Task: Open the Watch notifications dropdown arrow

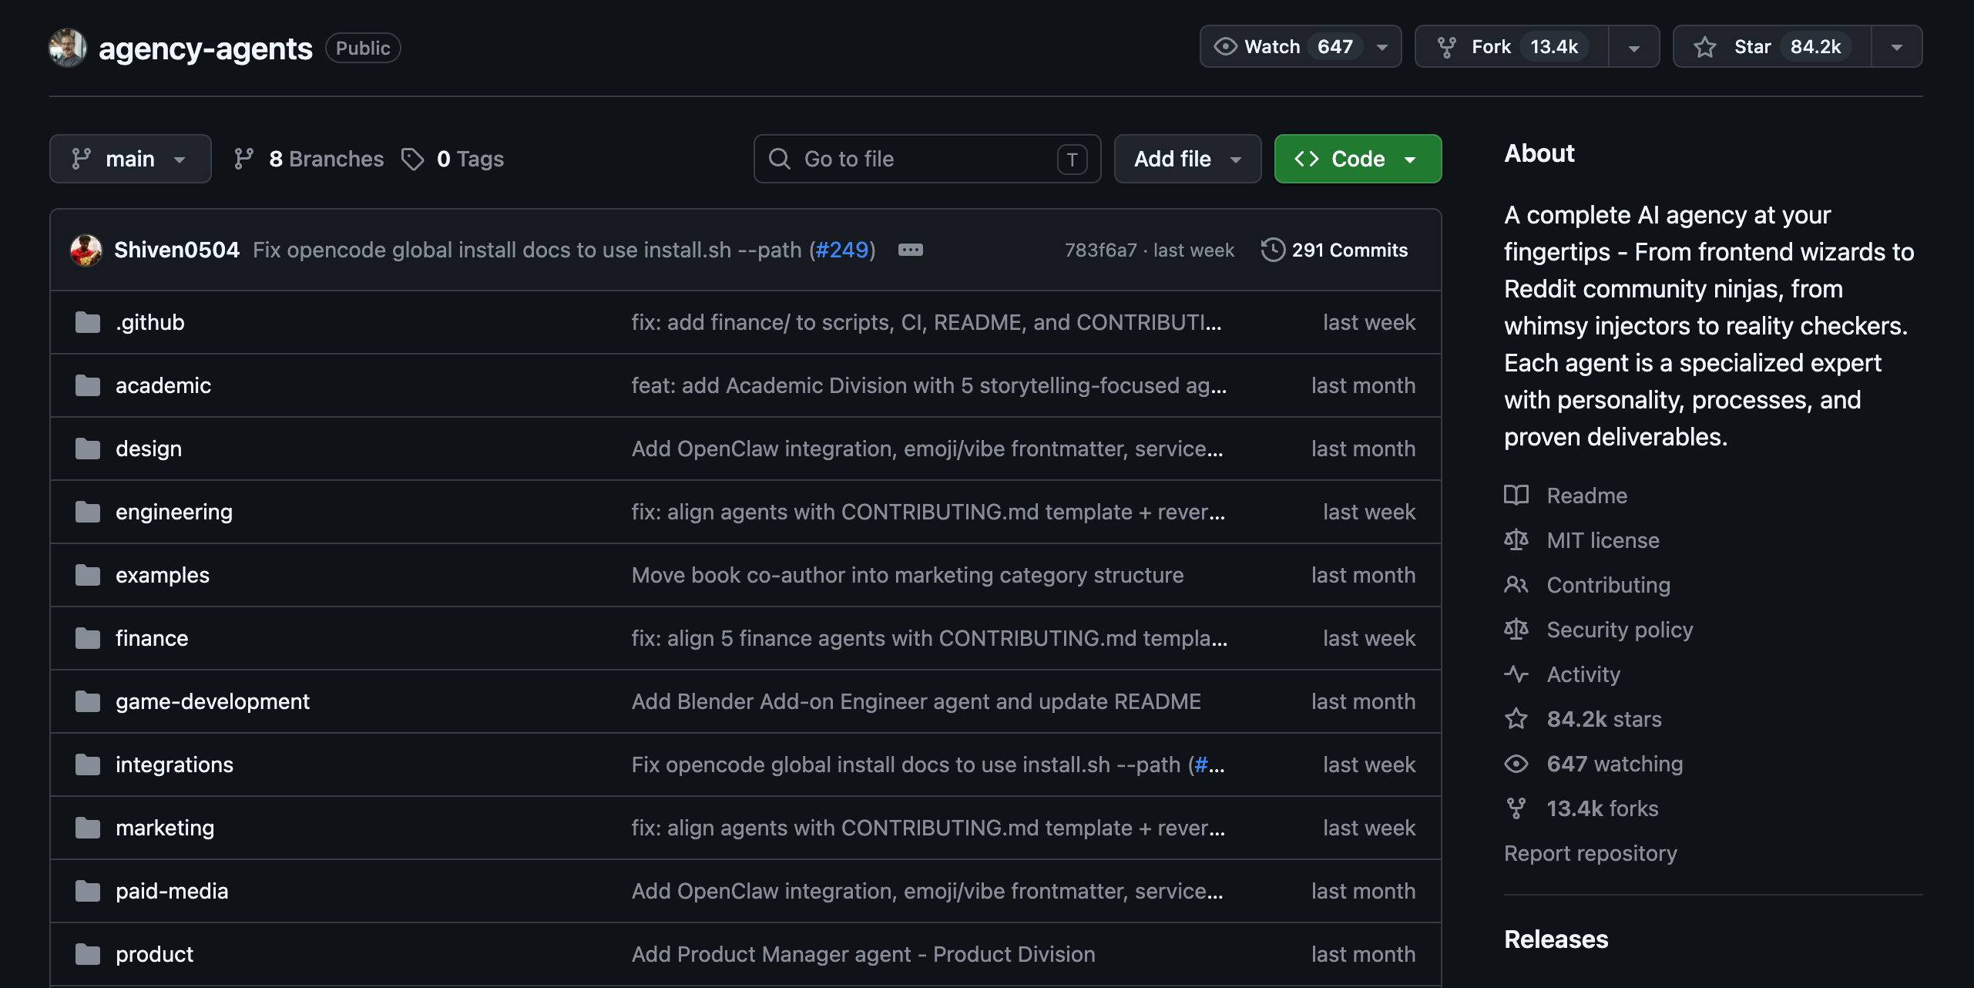Action: [x=1382, y=47]
